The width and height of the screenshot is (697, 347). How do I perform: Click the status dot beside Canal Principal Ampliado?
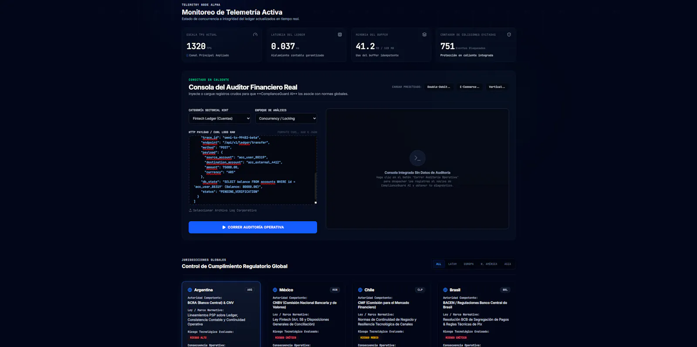click(187, 55)
